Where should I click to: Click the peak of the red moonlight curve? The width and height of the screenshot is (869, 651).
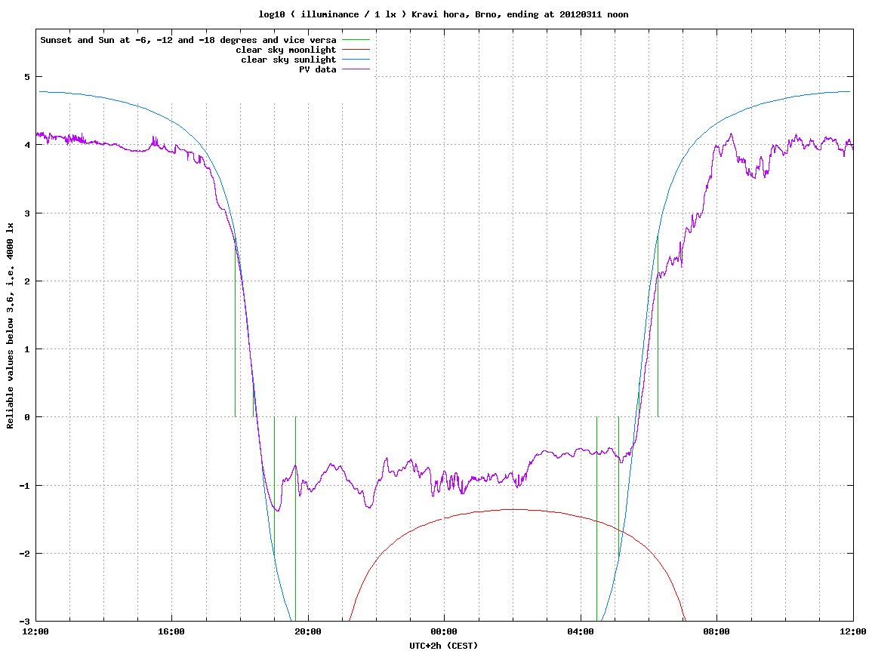[x=513, y=509]
